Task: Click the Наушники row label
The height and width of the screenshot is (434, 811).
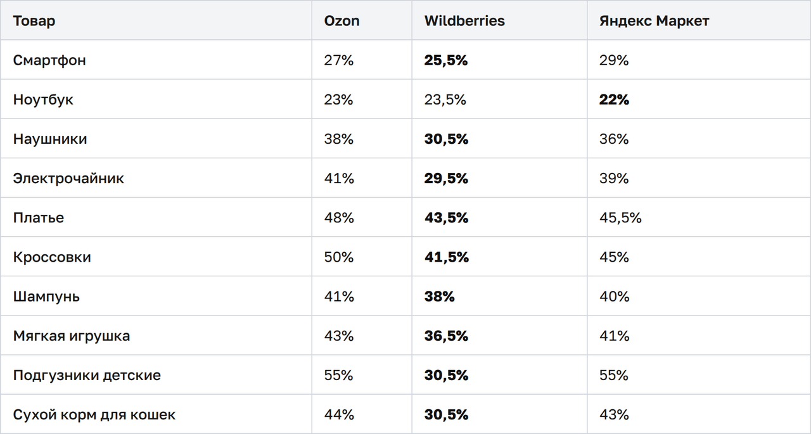Action: (x=50, y=139)
